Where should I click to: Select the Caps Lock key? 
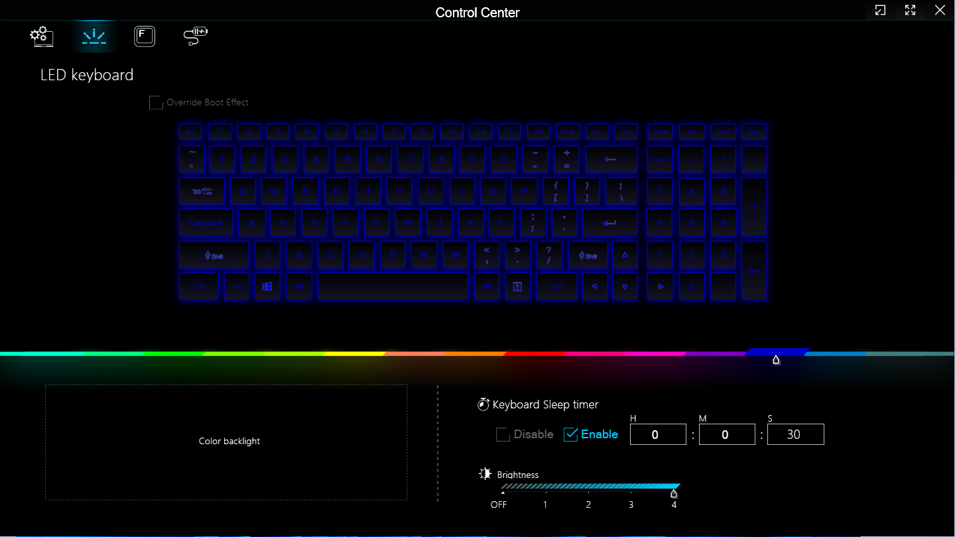tap(206, 223)
